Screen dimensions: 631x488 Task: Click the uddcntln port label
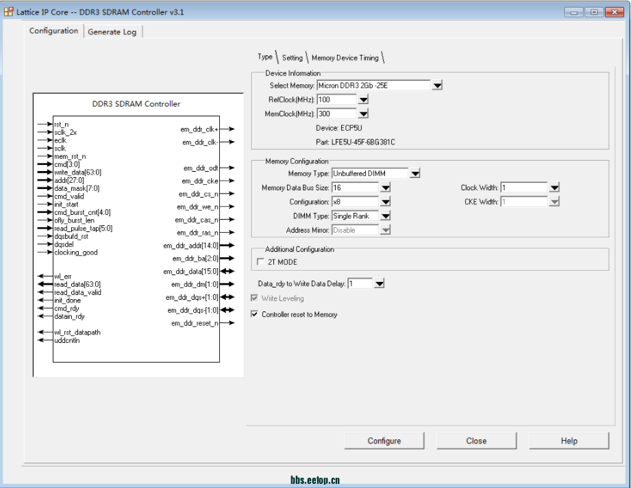pyautogui.click(x=67, y=340)
